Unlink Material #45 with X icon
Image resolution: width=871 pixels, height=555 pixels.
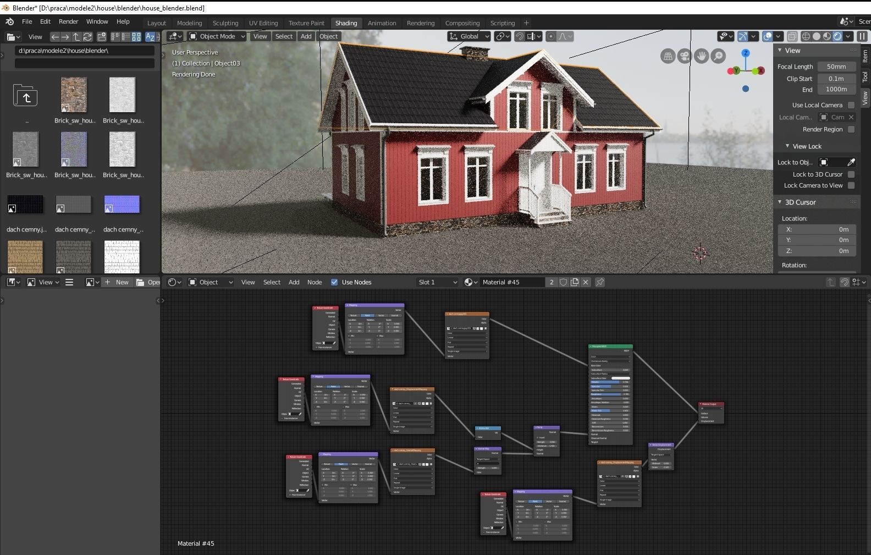[586, 282]
